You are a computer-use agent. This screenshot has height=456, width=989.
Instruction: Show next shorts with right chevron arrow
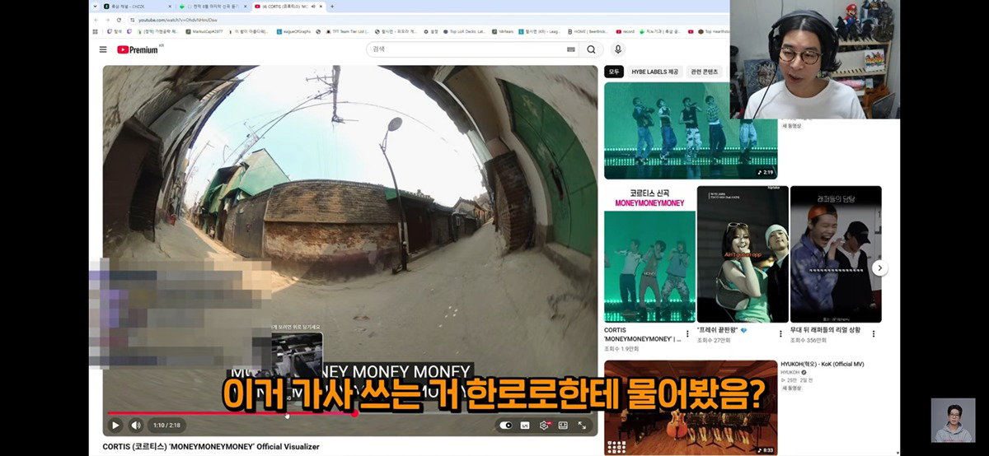(x=879, y=268)
